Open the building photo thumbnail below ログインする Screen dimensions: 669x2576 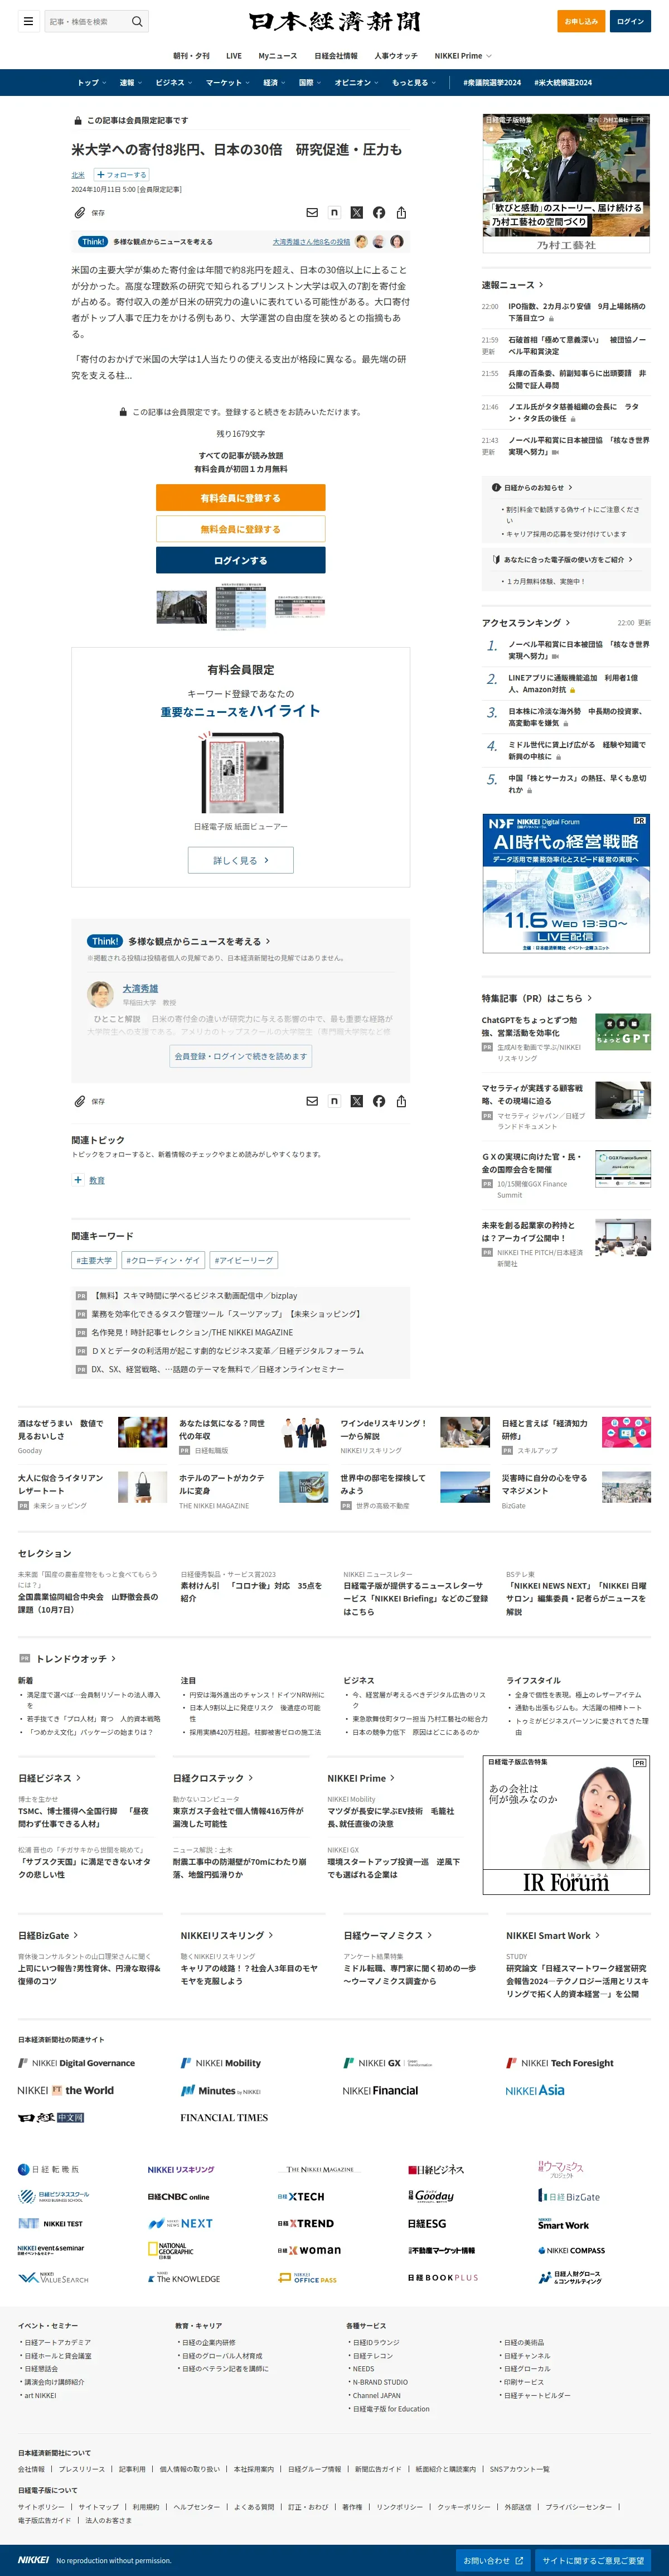[x=182, y=607]
